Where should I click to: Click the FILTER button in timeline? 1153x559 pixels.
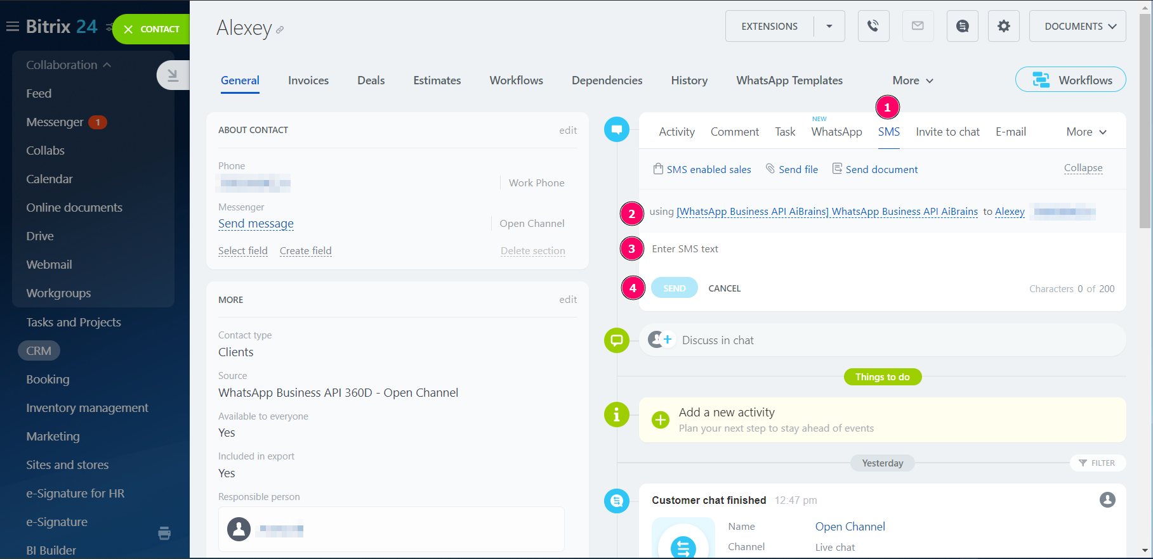click(x=1097, y=463)
